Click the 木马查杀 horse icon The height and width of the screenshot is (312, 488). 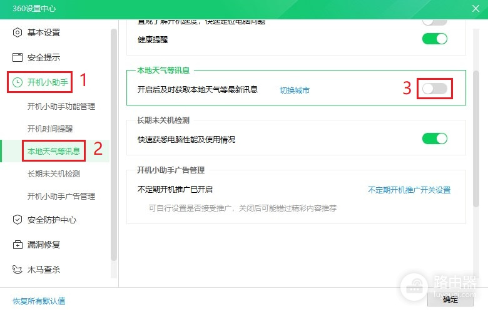point(18,270)
